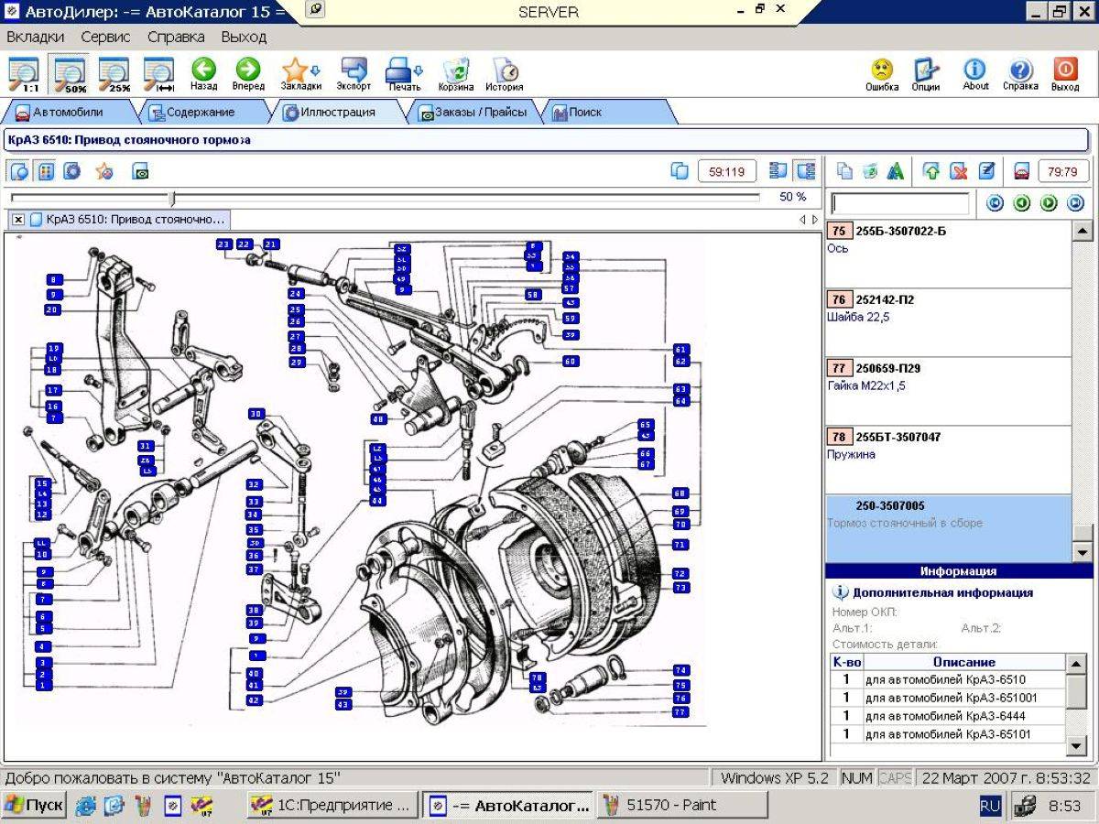The width and height of the screenshot is (1099, 824).
Task: Switch to the Автомобили tab
Action: 68,112
